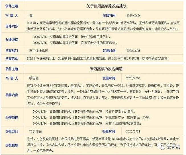
Task: Click the 答复部门 label in the second letter
Action: tap(12, 131)
